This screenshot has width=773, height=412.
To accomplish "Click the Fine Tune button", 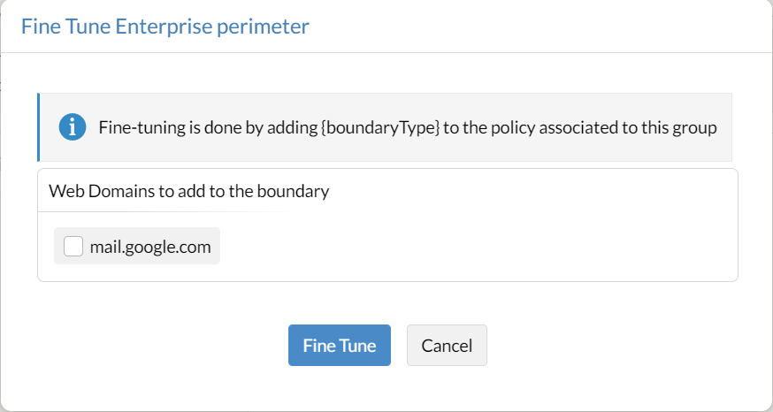I will click(340, 346).
